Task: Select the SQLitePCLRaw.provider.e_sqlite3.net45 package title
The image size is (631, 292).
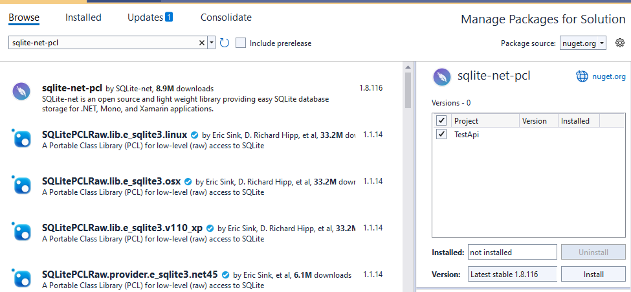Action: [130, 275]
